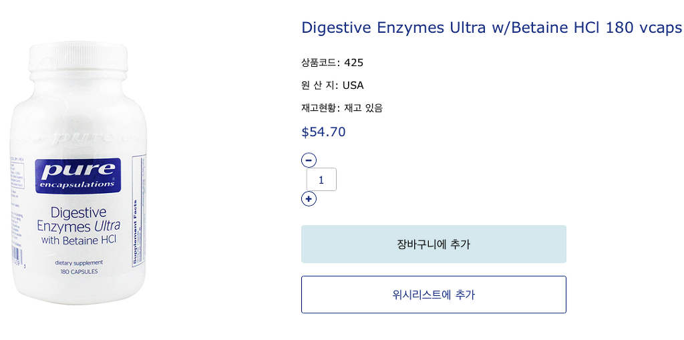Image resolution: width=684 pixels, height=340 pixels.
Task: Click the 180 CAPSULES text on bottle
Action: (79, 273)
